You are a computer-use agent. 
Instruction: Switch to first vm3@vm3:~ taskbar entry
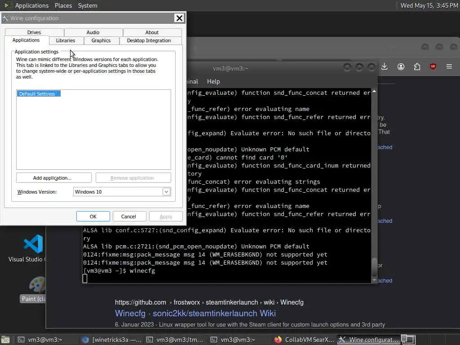pos(41,340)
